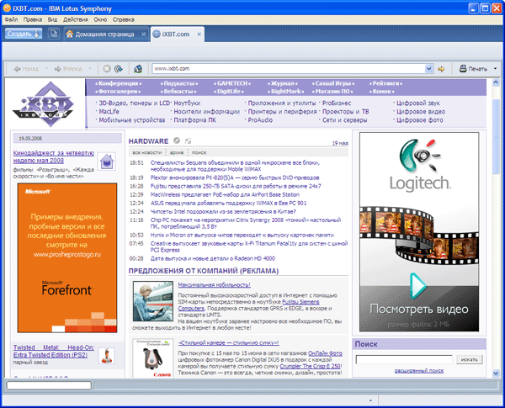The width and height of the screenshot is (505, 408).
Task: Reload the page with the refresh icon
Action: [x=118, y=69]
